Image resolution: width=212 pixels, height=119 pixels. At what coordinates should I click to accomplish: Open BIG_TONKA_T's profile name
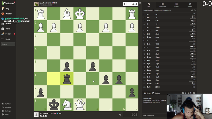click(x=44, y=113)
